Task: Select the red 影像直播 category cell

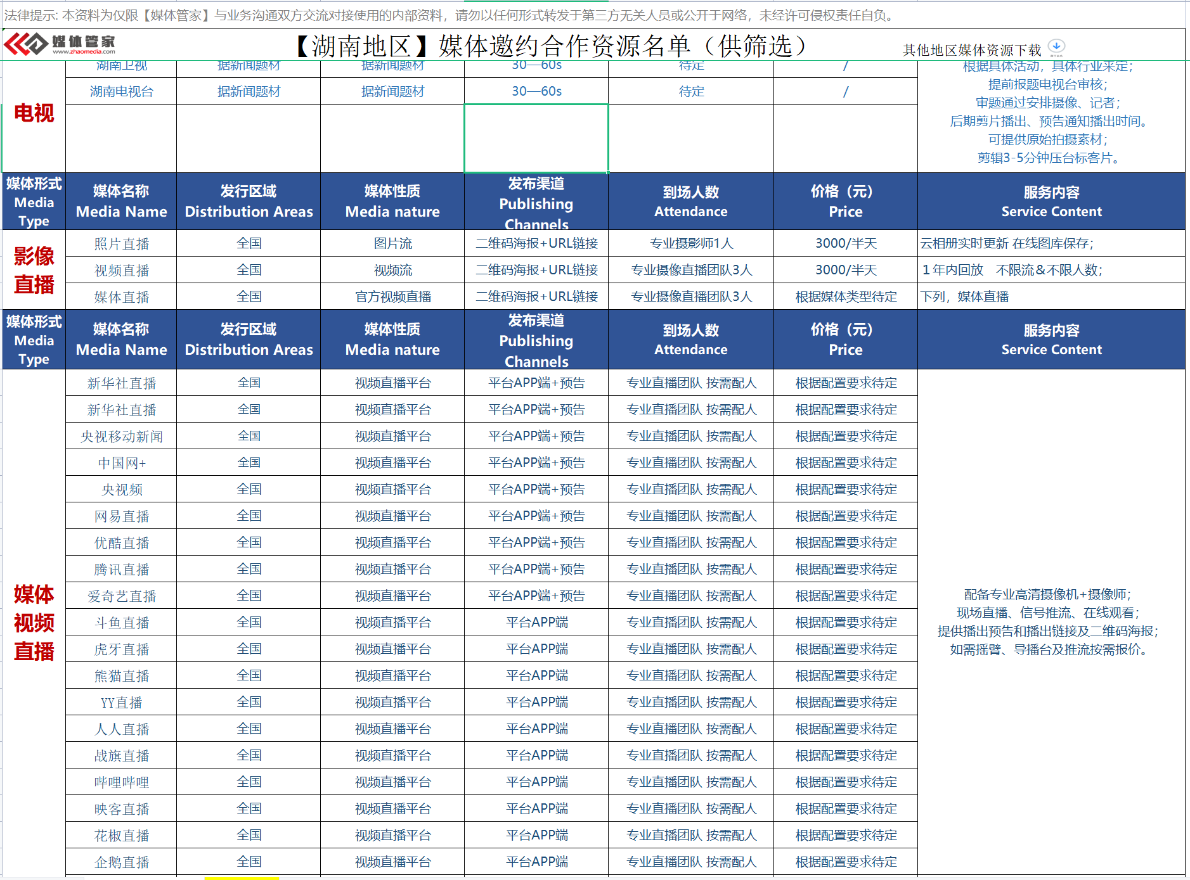Action: (34, 270)
